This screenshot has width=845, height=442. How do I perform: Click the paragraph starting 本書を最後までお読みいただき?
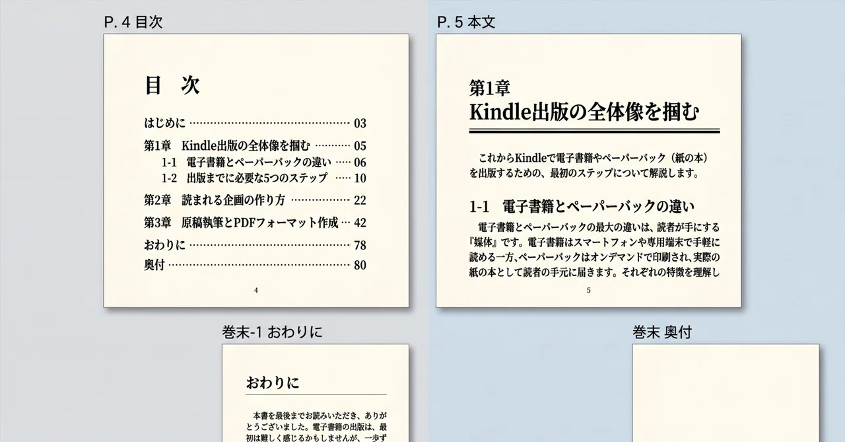point(316,427)
